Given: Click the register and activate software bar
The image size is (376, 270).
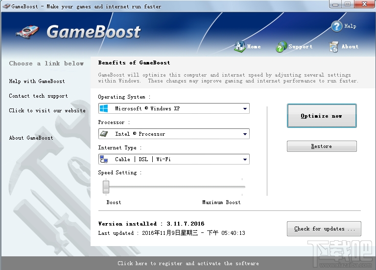Looking at the screenshot, I should [x=188, y=263].
